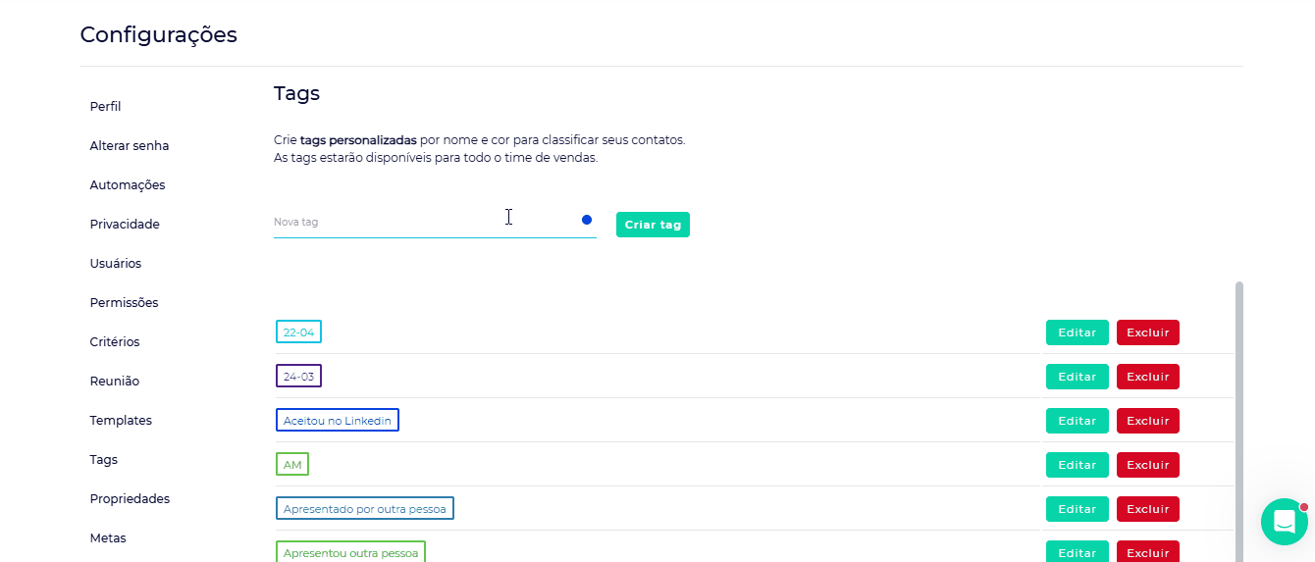
Task: Edit the Aceitou no Linkedin tag
Action: point(1077,421)
